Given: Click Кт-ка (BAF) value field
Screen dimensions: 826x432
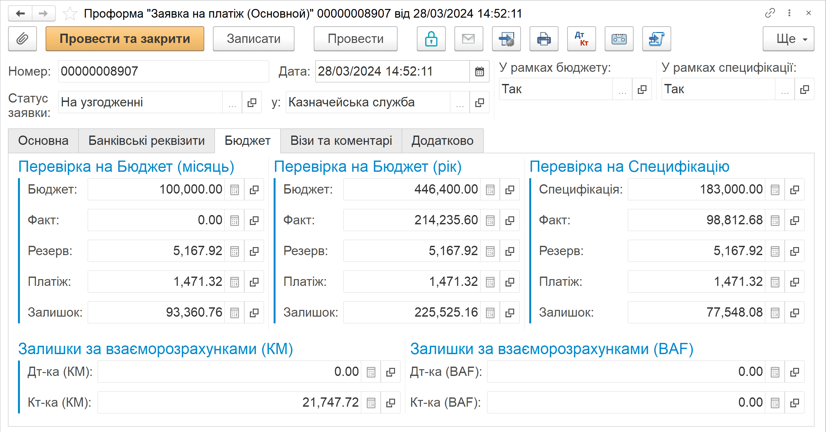Looking at the screenshot, I should 626,403.
